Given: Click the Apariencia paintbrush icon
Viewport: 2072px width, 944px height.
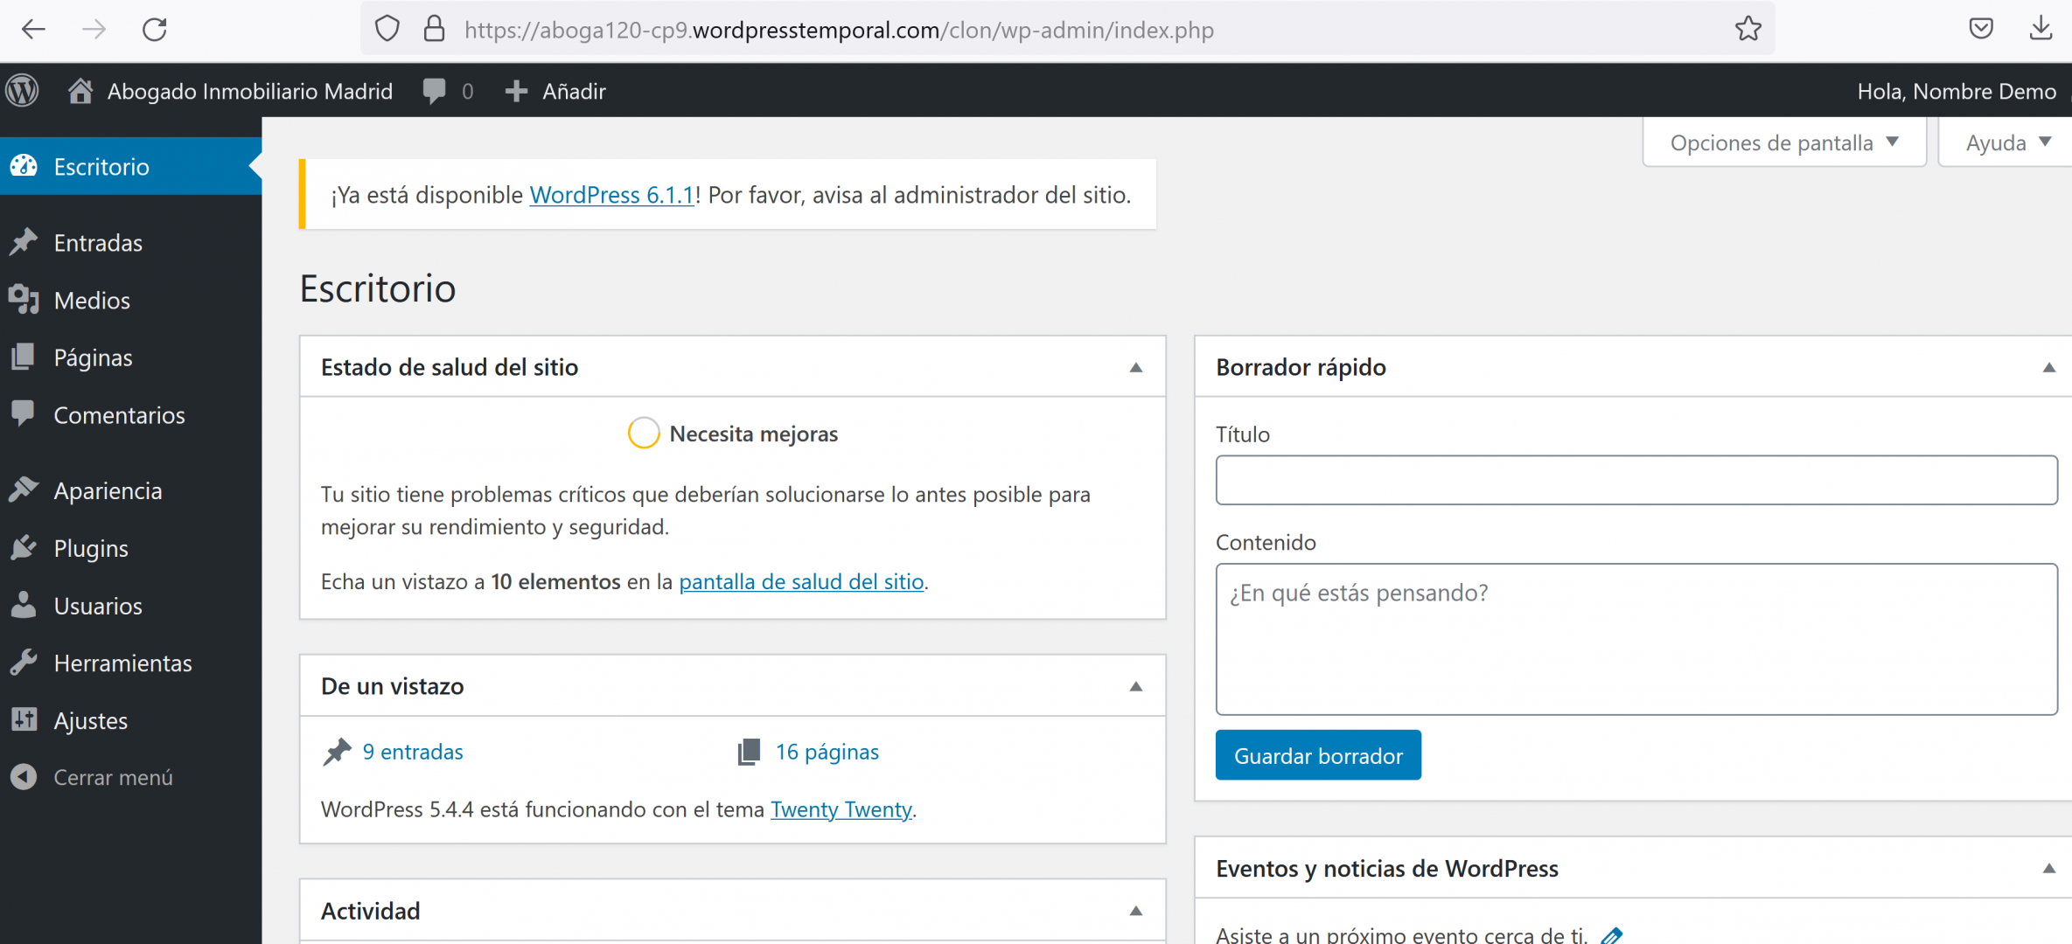Looking at the screenshot, I should click(x=24, y=489).
